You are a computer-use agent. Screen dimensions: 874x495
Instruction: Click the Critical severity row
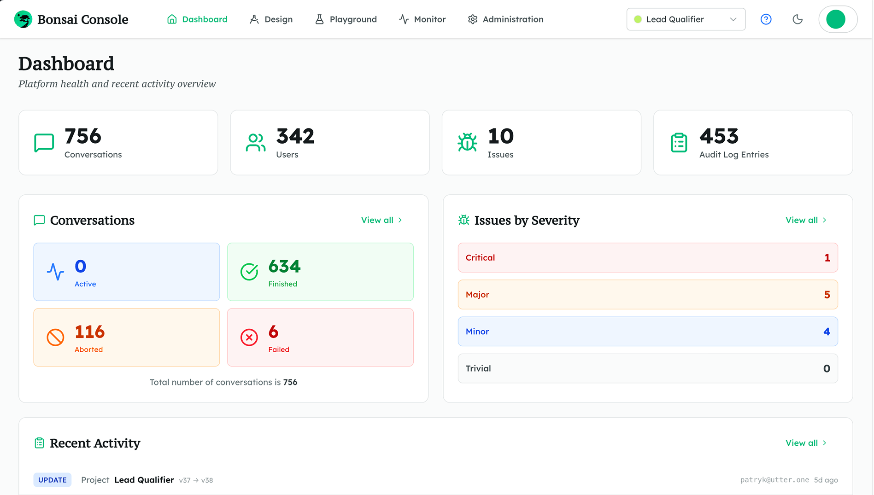(647, 257)
